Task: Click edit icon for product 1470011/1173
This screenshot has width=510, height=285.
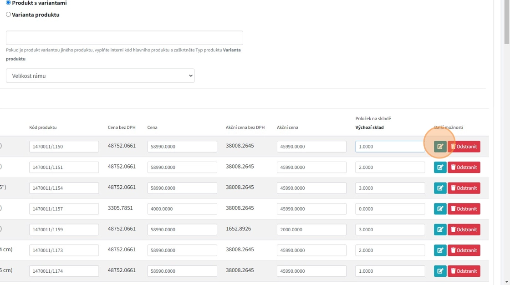Action: tap(440, 250)
